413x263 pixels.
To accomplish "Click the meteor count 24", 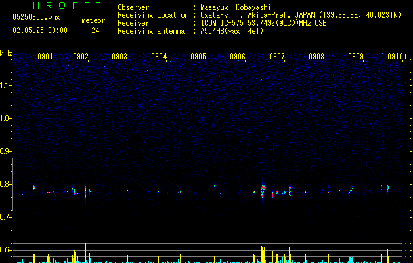I will (95, 30).
